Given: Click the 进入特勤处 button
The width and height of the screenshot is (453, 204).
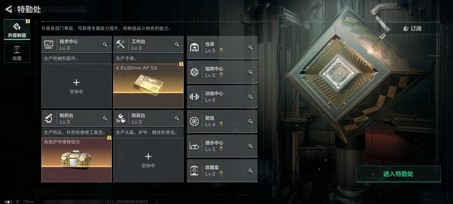Looking at the screenshot, I should coord(398,174).
